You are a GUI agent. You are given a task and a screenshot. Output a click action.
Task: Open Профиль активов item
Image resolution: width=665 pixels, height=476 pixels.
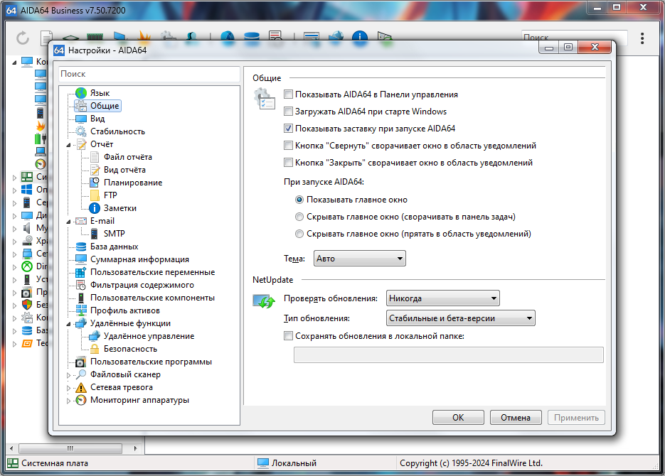117,310
